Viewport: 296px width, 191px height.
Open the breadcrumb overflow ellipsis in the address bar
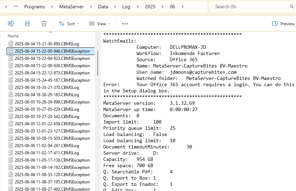(x=16, y=7)
